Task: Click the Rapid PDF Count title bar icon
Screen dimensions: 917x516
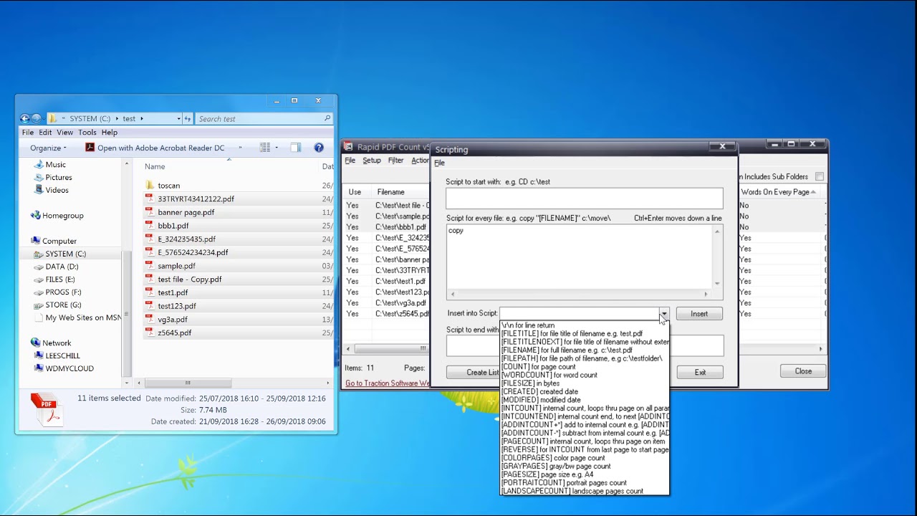Action: pos(348,147)
